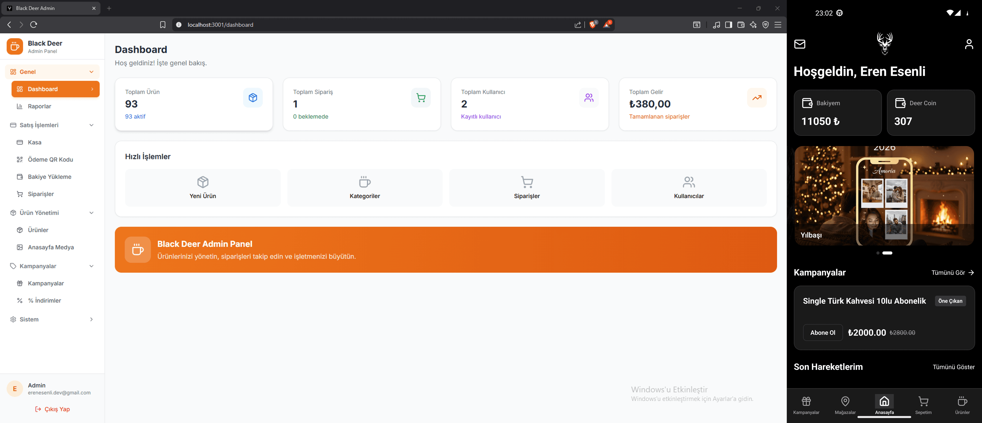Open Ödeme QR Kodu menu item
Viewport: 982px width, 423px height.
pos(50,160)
